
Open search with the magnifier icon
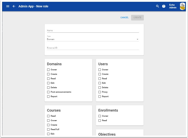157,6
